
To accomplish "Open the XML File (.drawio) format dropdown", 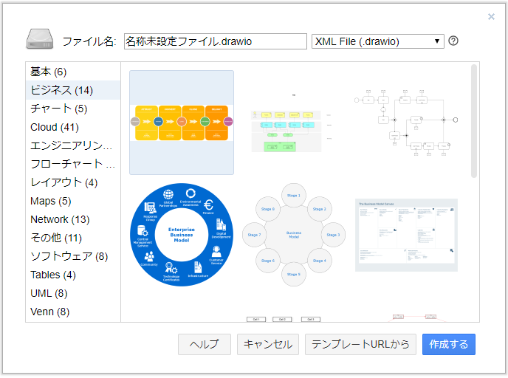I will [377, 41].
